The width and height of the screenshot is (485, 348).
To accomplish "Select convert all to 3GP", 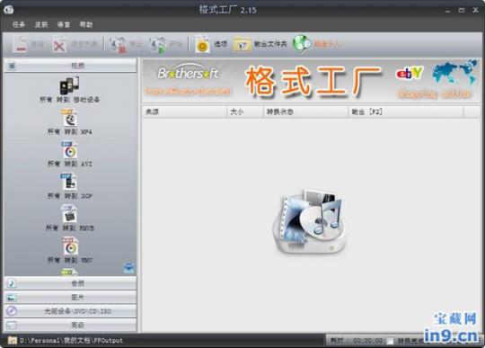I will pyautogui.click(x=70, y=187).
